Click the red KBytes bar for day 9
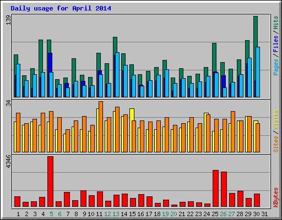 [84, 199]
